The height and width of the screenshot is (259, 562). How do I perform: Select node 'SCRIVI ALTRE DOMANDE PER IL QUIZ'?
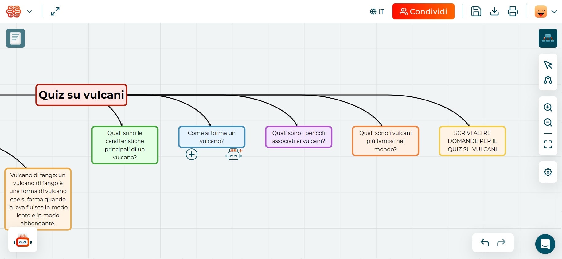pos(472,141)
